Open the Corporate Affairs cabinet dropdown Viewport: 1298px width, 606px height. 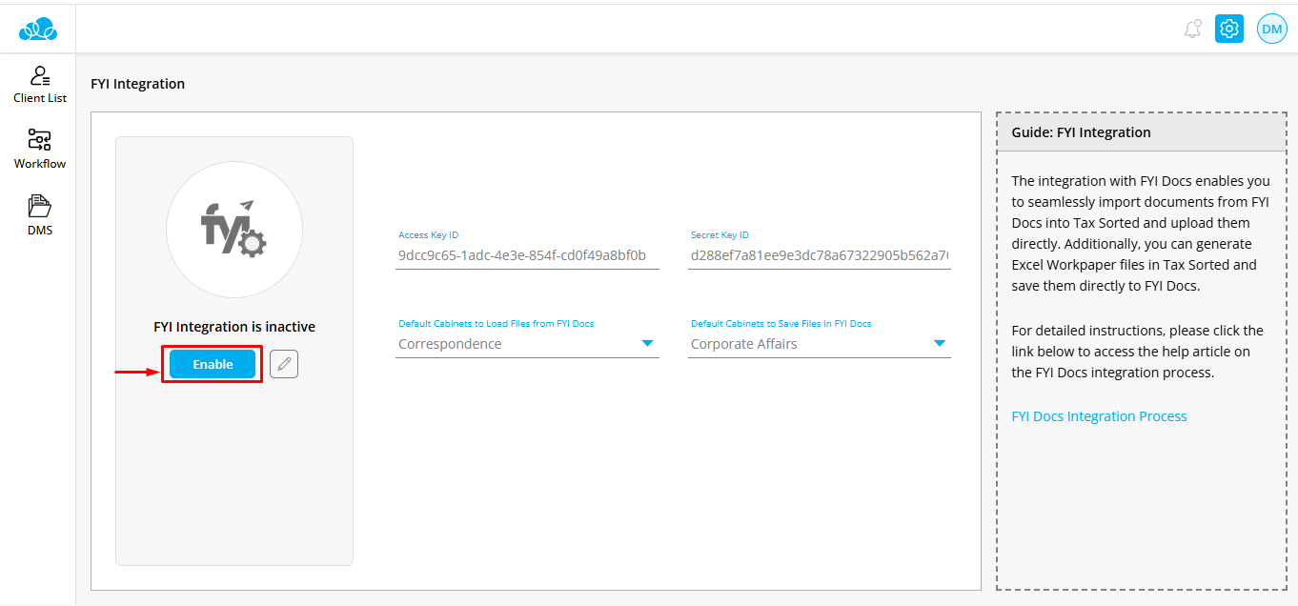(x=820, y=344)
